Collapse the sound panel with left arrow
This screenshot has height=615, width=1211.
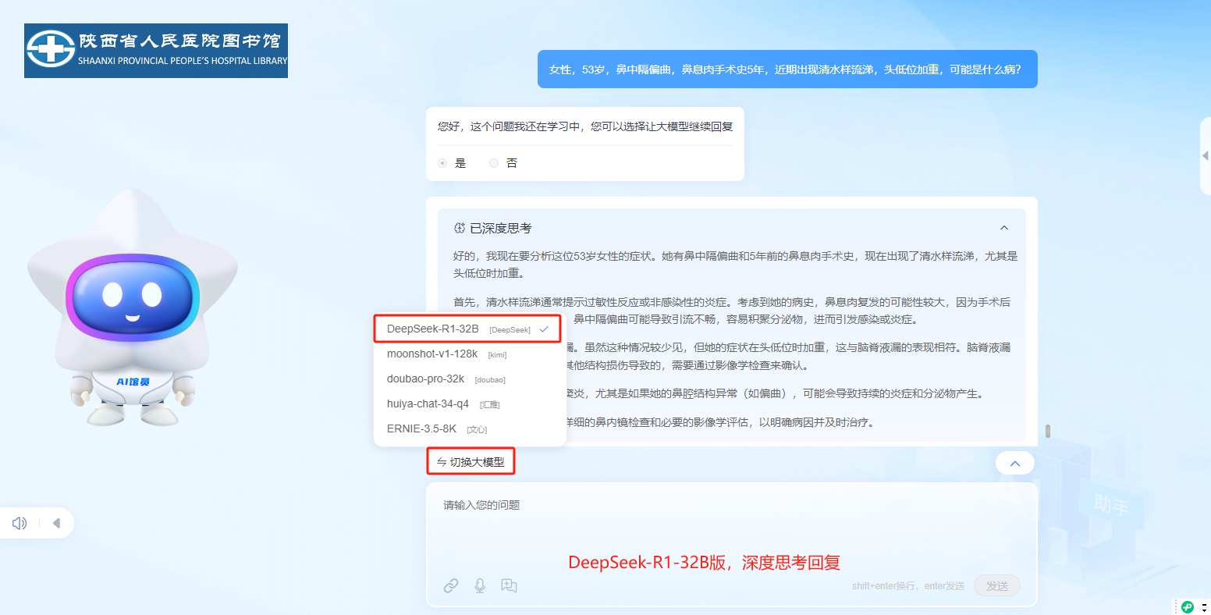point(56,523)
